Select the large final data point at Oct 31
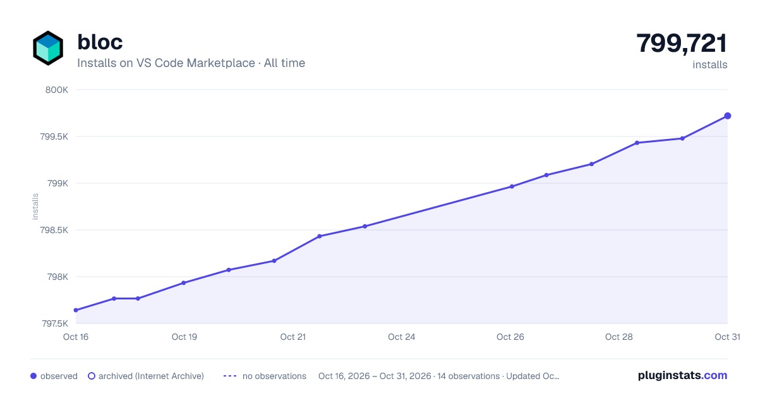The image size is (758, 398). [728, 116]
